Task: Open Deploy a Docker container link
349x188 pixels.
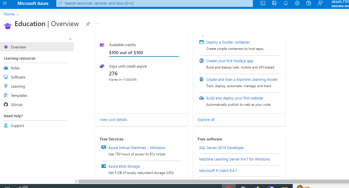Action: 228,42
